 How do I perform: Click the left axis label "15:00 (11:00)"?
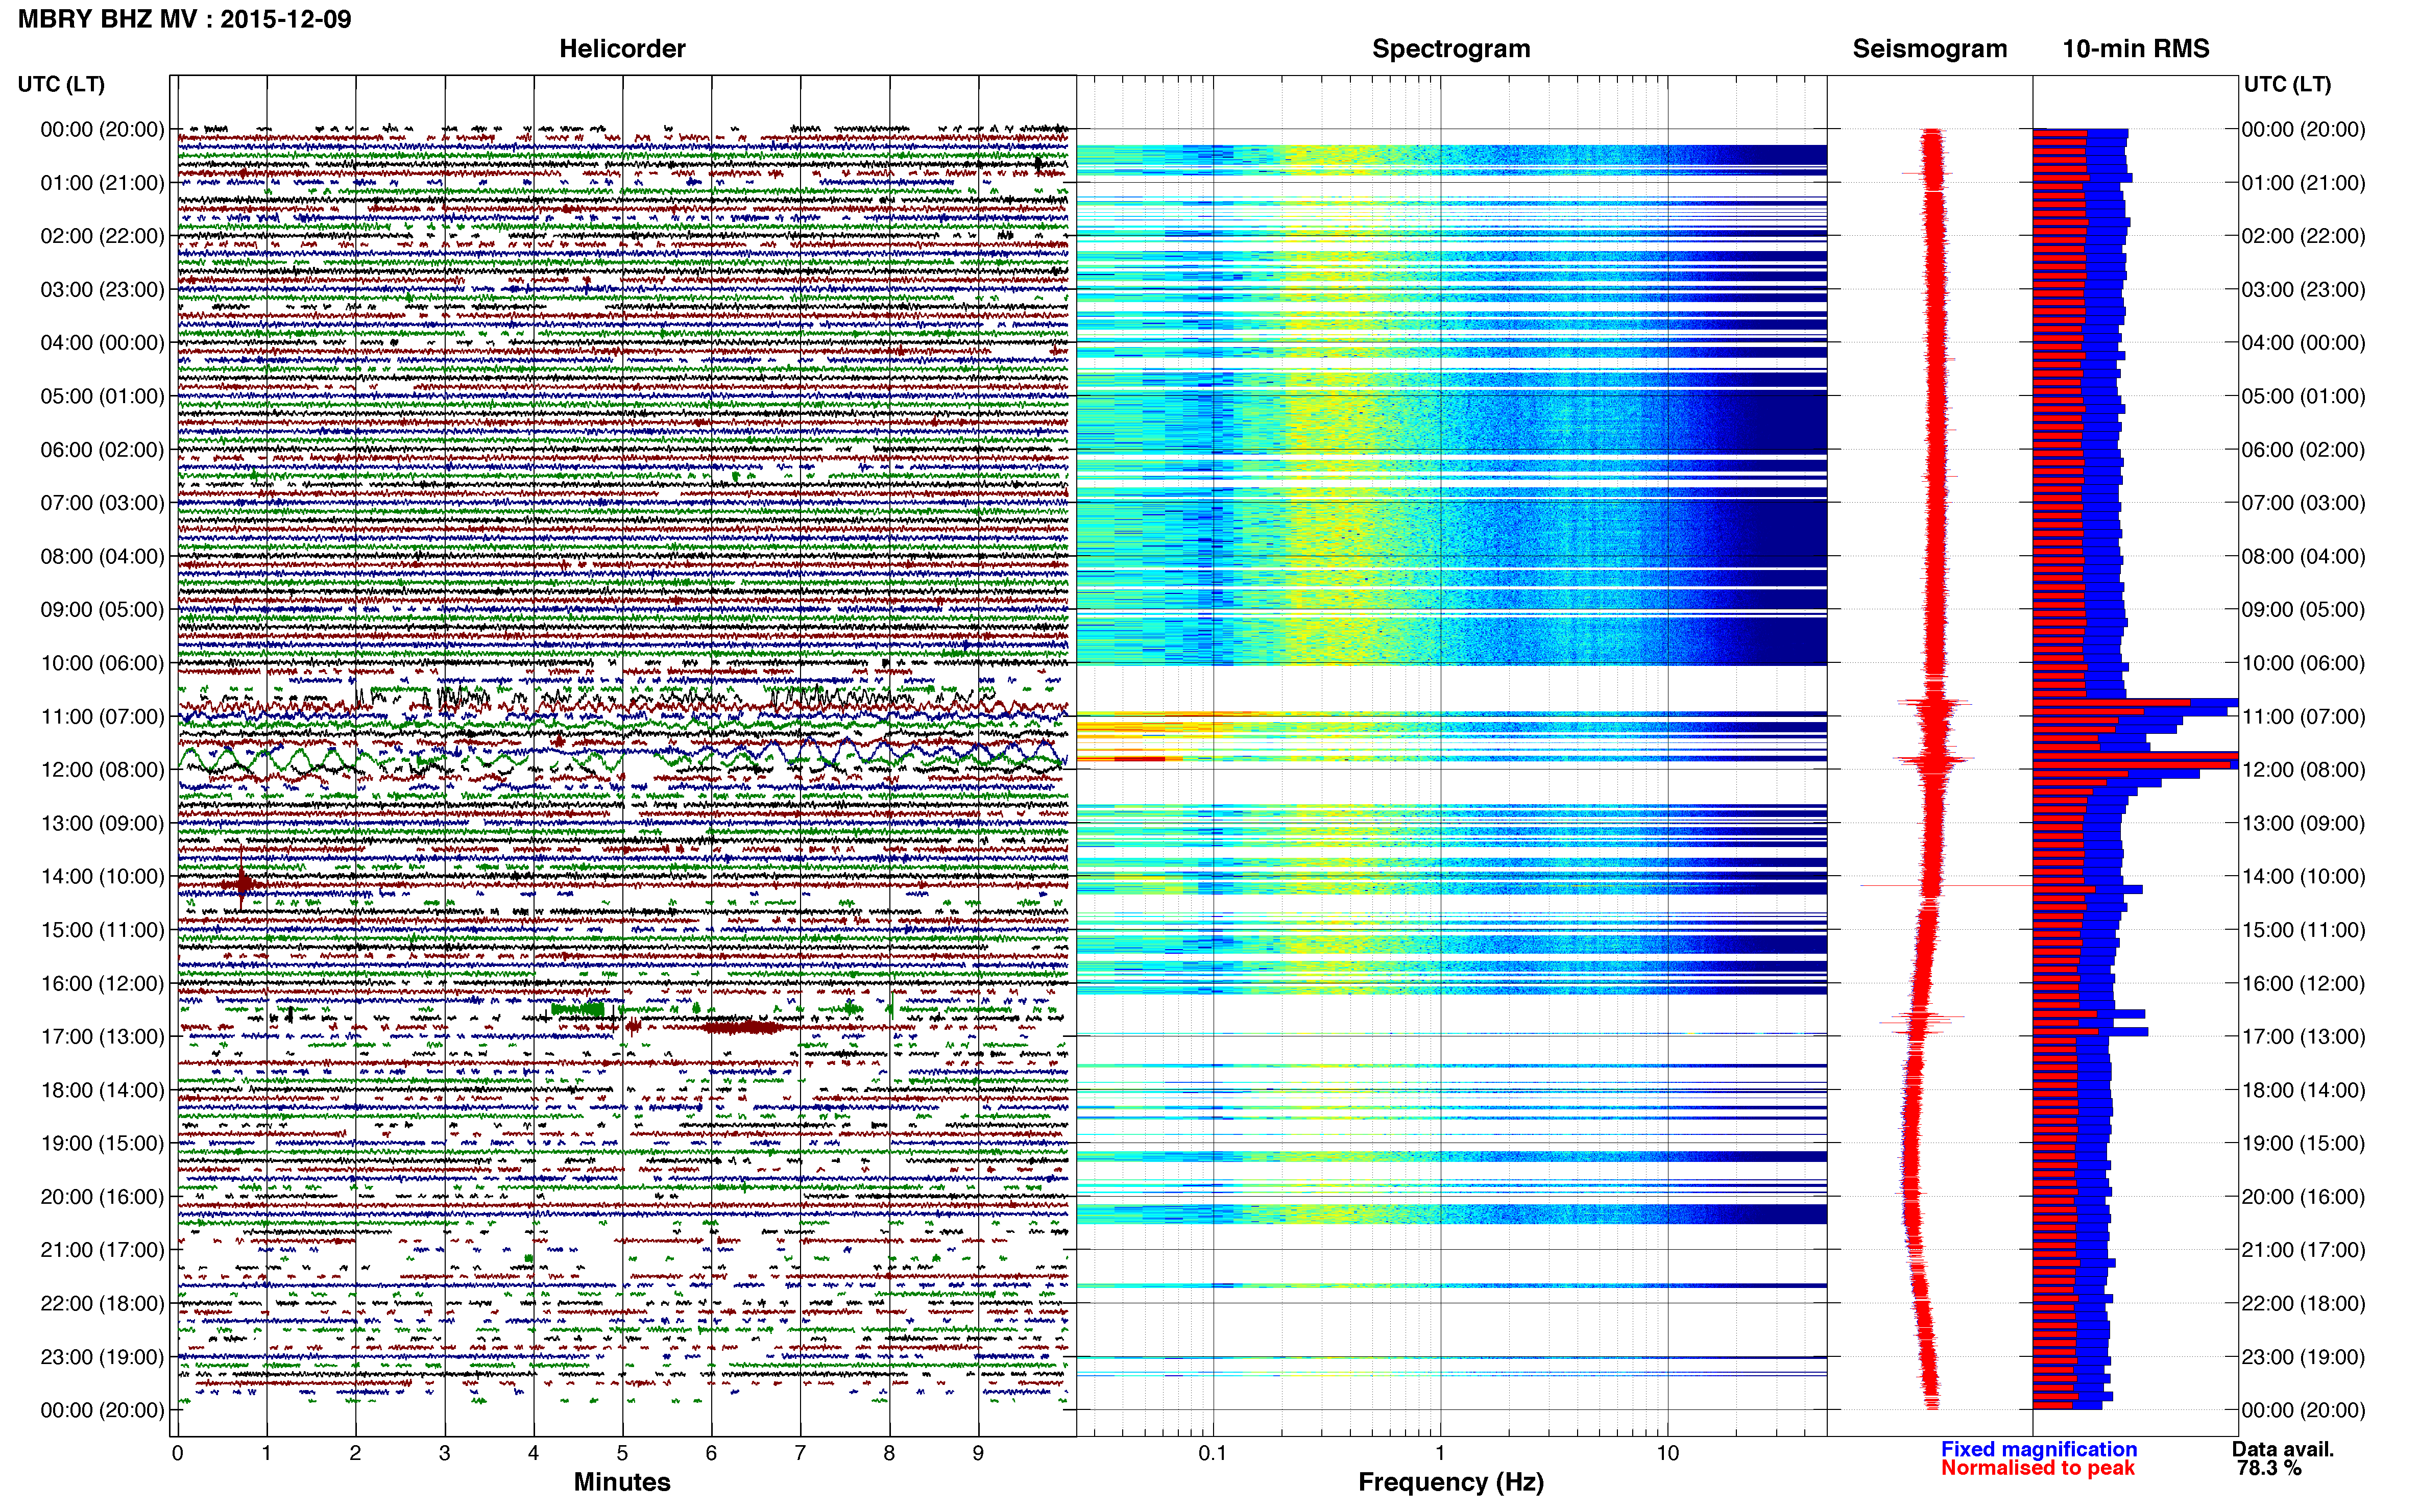[x=102, y=930]
